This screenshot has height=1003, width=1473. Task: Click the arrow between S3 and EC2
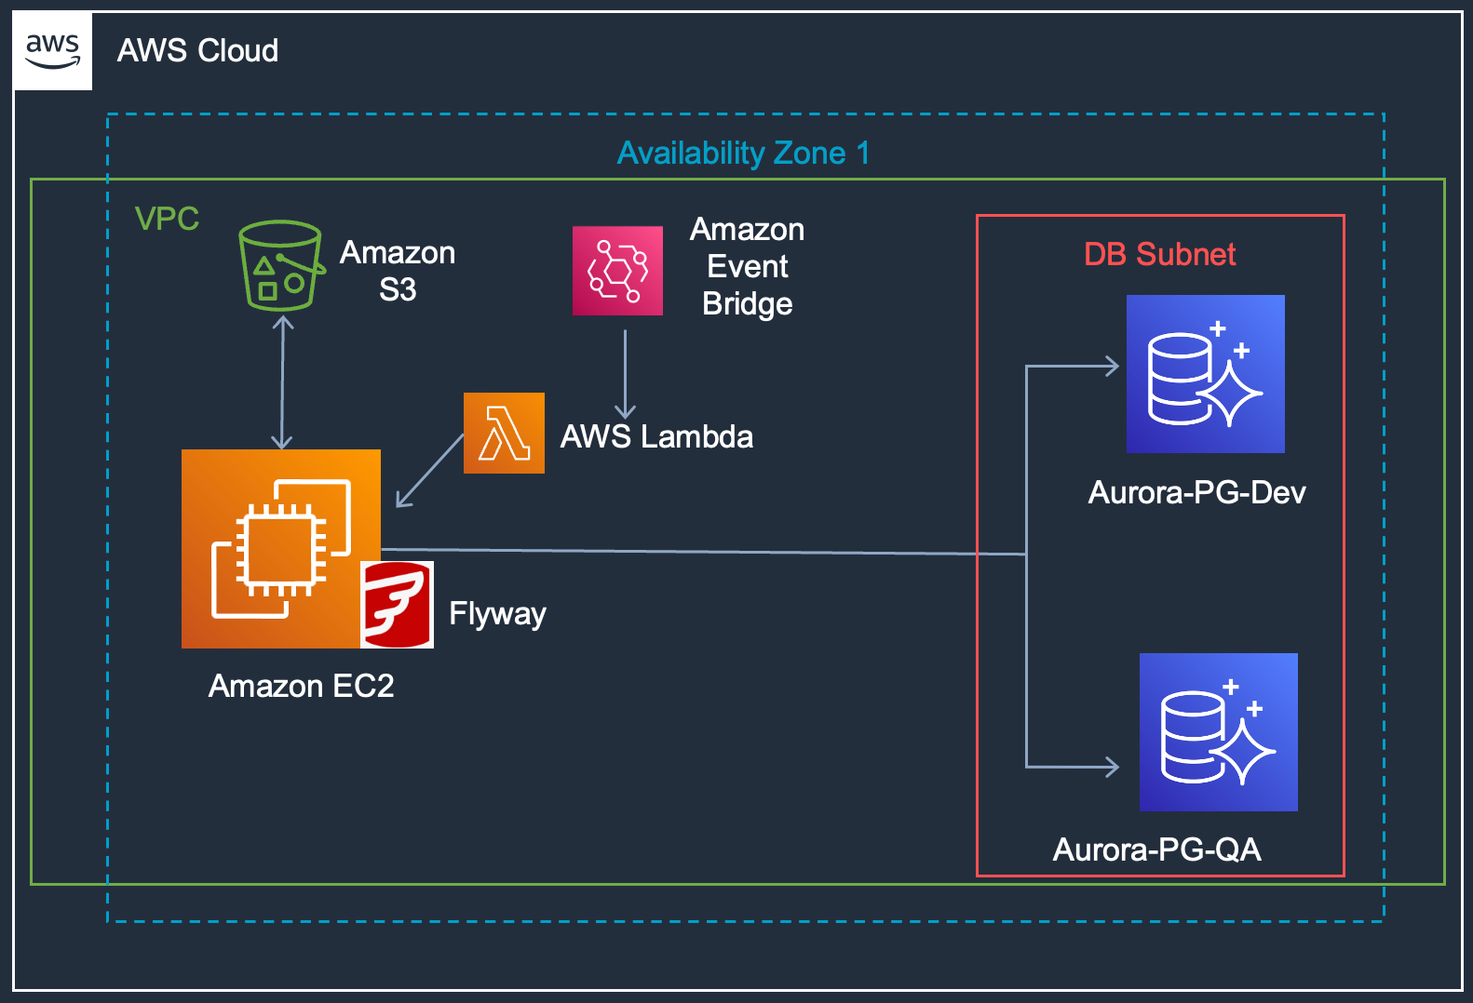282,382
